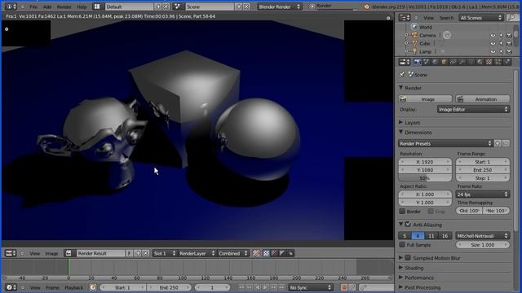Image resolution: width=522 pixels, height=293 pixels.
Task: Expand the Shading panel
Action: pos(414,268)
